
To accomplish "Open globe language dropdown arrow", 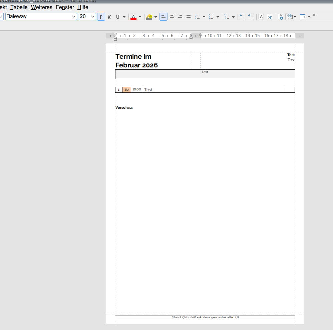I will [x=295, y=17].
